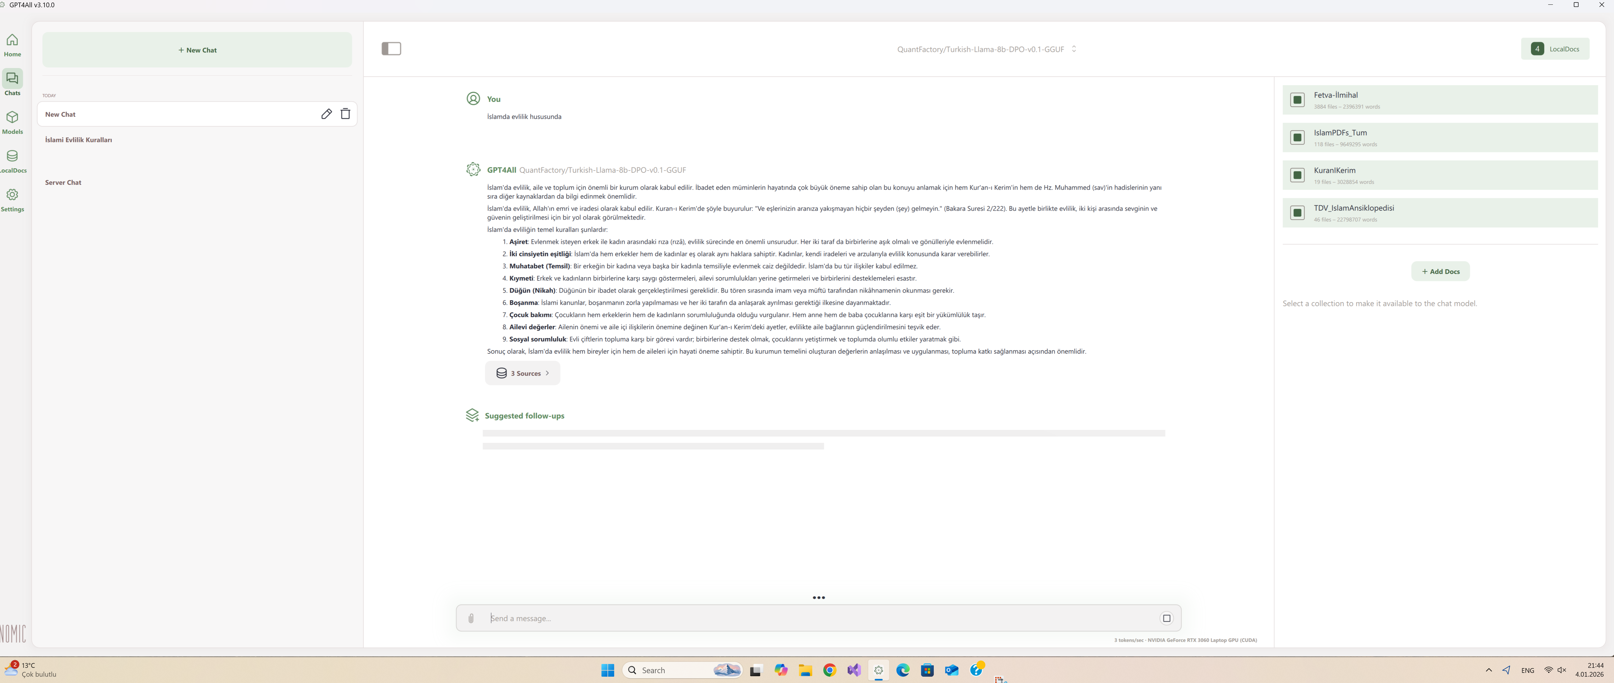Open Microsoft Edge from the taskbar

(x=903, y=670)
